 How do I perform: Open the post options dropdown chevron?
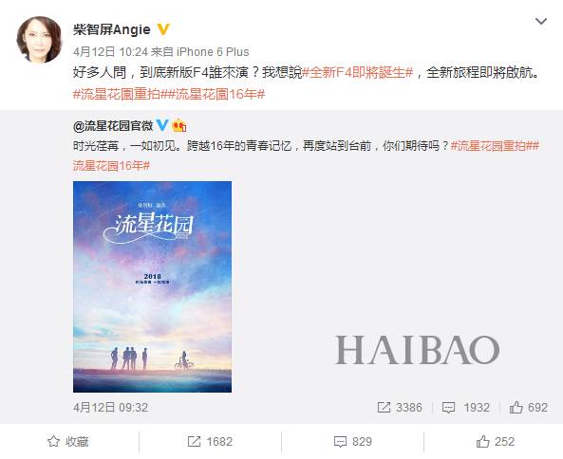point(541,22)
